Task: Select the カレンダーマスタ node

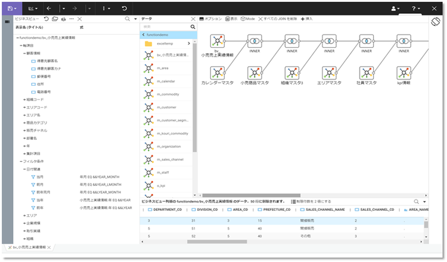Action: click(x=217, y=73)
